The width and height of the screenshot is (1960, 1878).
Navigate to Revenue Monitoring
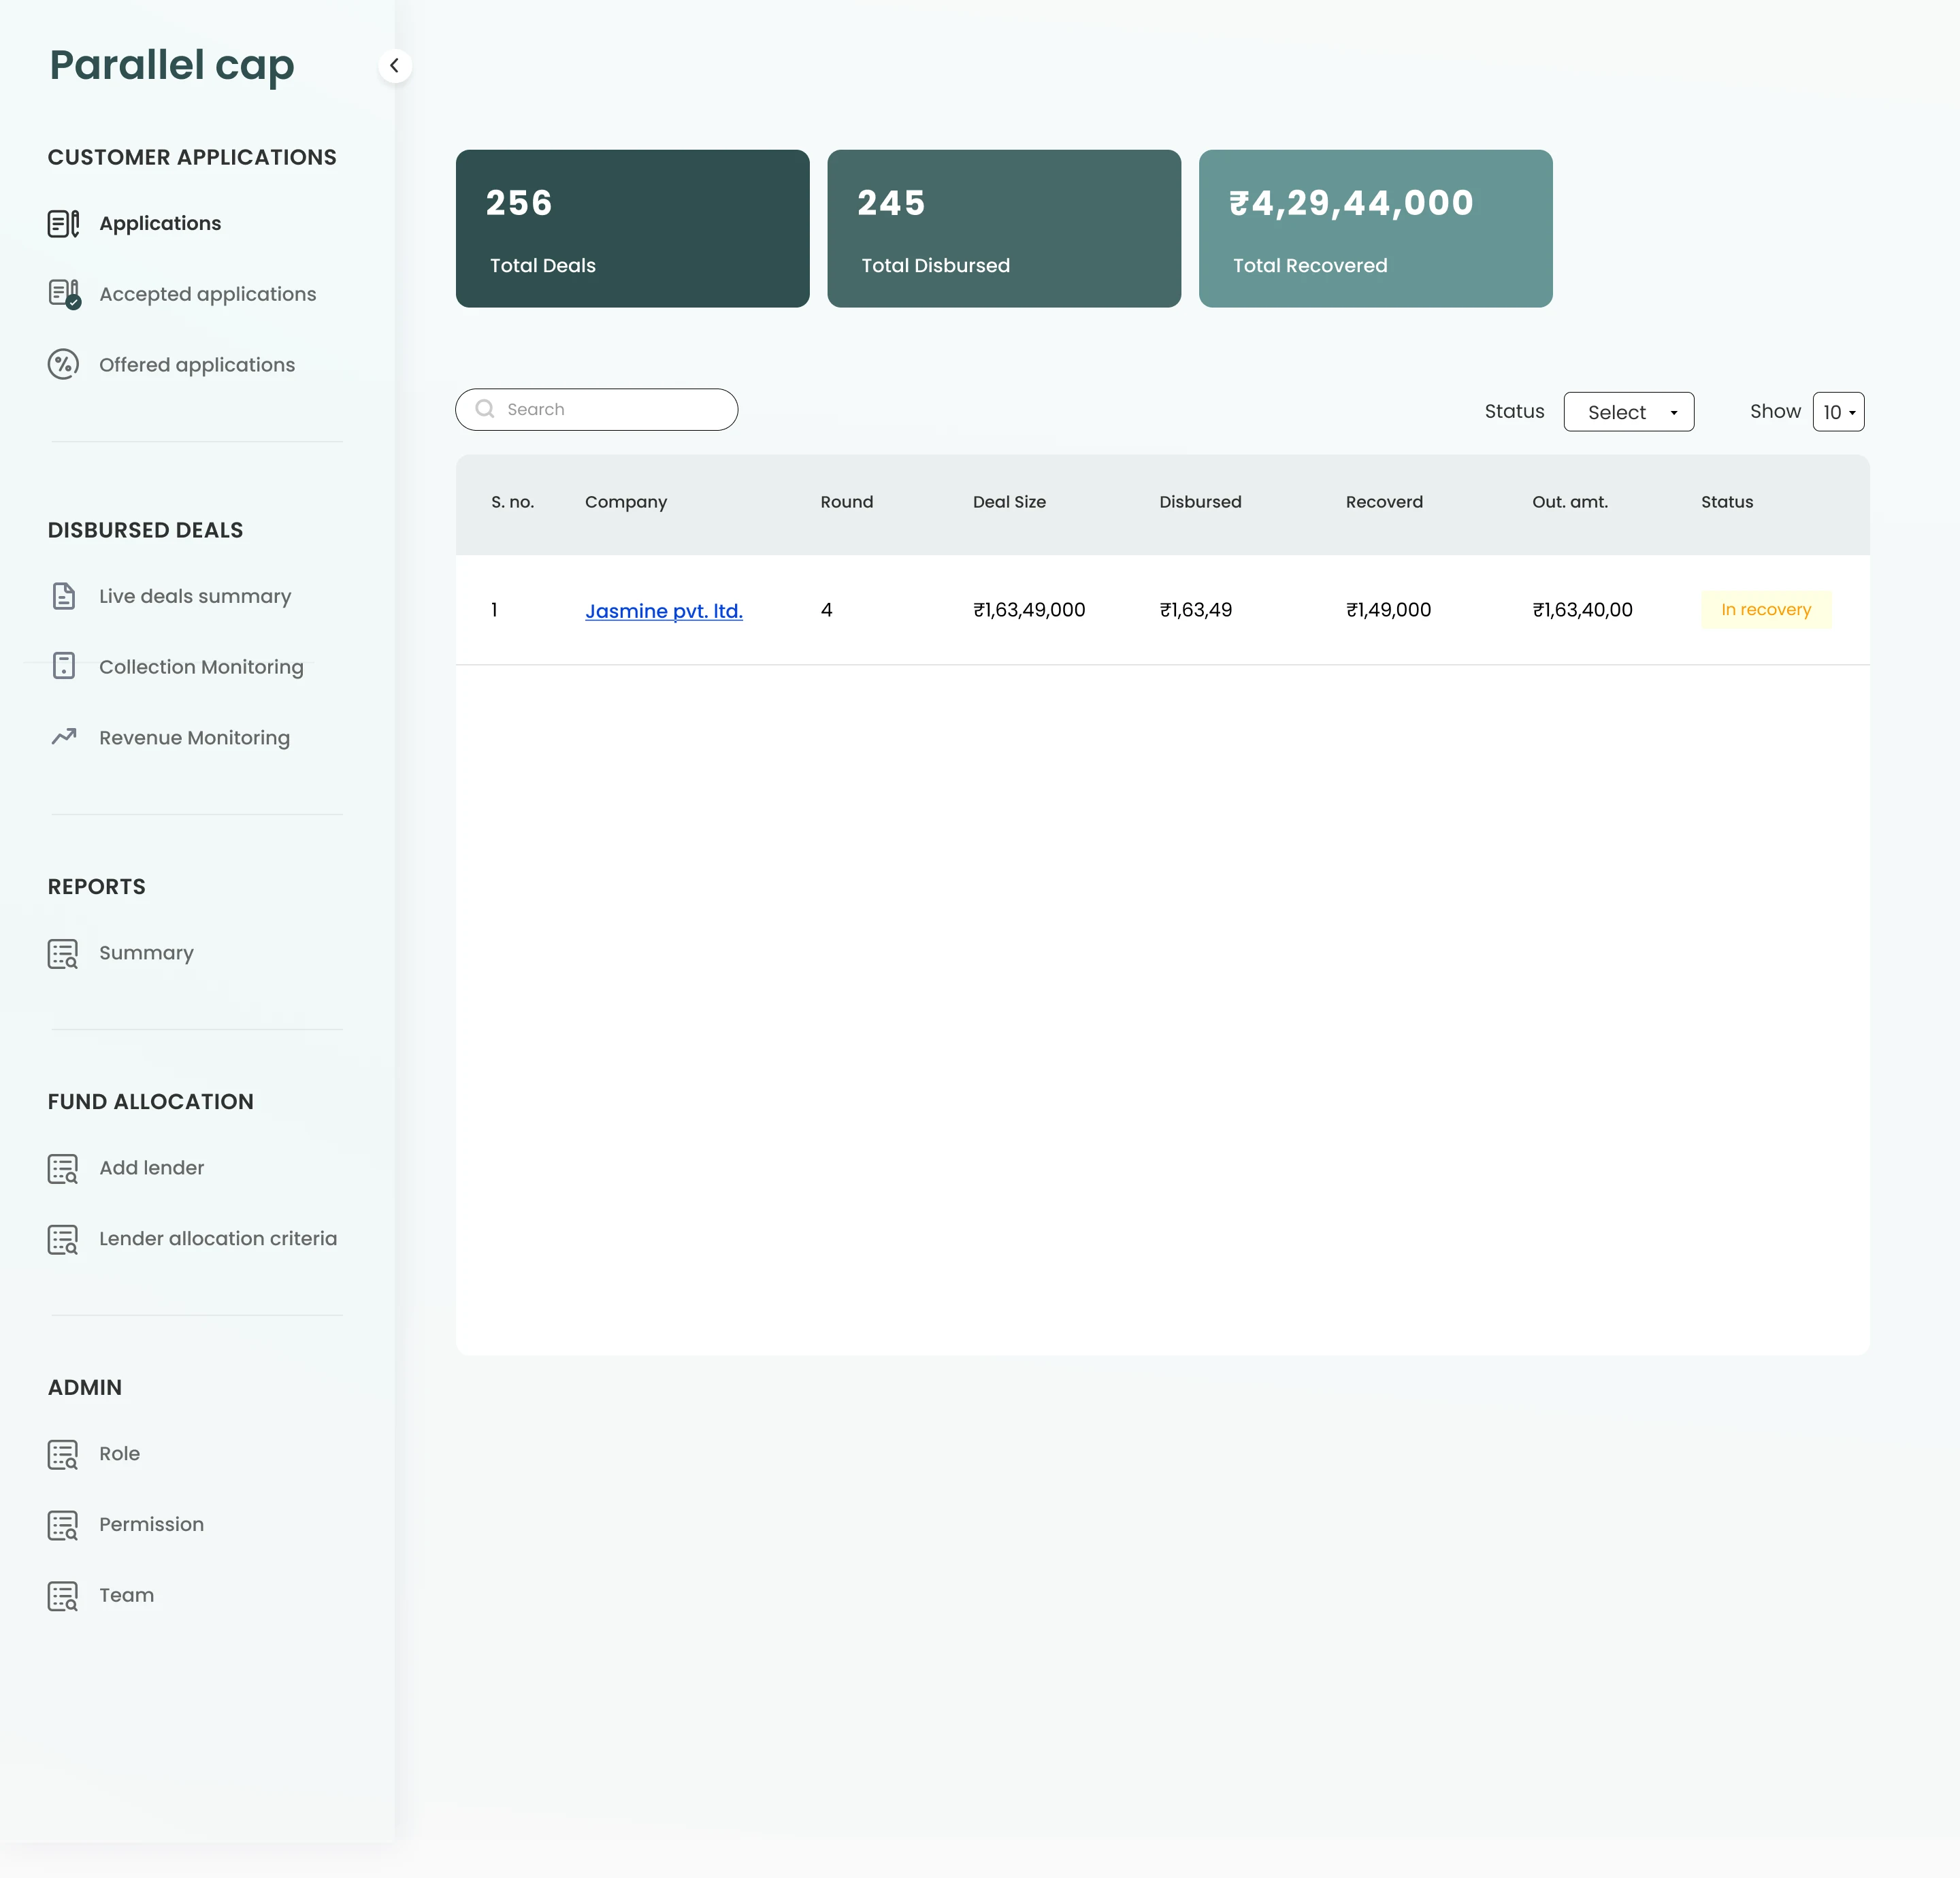(194, 738)
